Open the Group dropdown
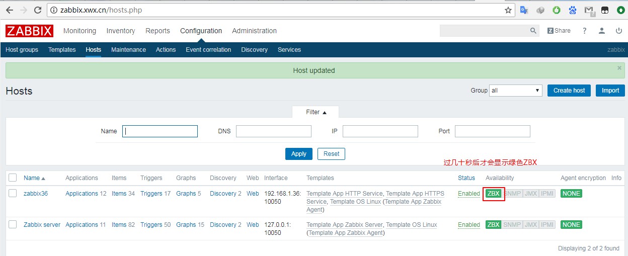This screenshot has width=628, height=256. click(x=516, y=91)
